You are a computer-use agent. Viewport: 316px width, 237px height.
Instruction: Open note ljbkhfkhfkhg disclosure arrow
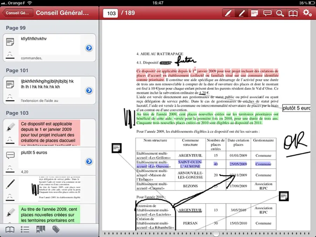pyautogui.click(x=89, y=90)
